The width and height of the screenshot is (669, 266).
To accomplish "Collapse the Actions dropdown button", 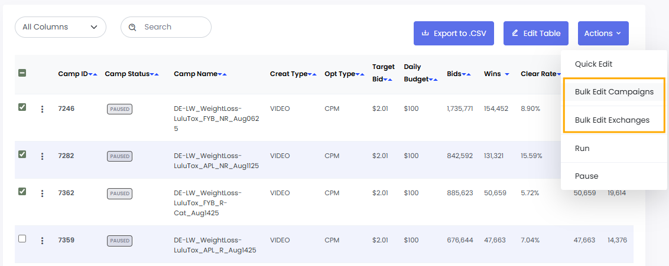I will click(603, 34).
